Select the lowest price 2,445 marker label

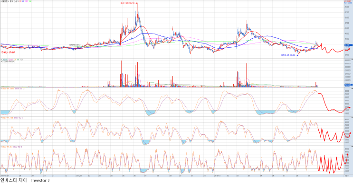click(x=289, y=55)
